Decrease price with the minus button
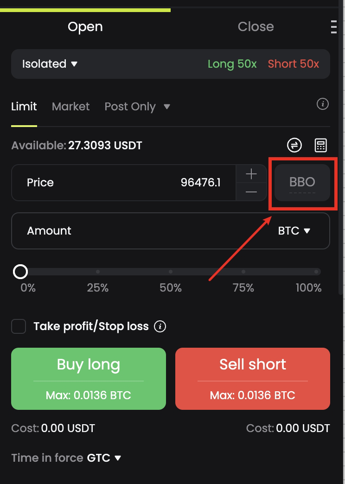 pos(251,191)
